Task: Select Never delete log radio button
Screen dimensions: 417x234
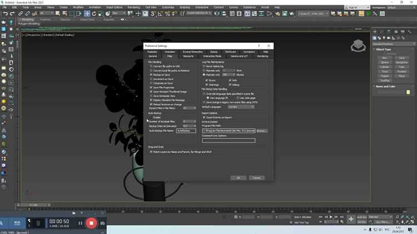Action: tap(204, 66)
